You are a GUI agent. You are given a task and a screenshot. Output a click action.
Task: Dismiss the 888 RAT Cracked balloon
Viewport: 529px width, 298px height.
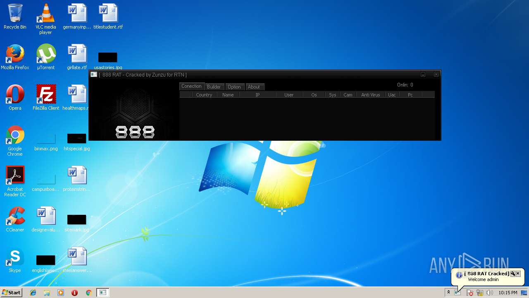coord(517,274)
